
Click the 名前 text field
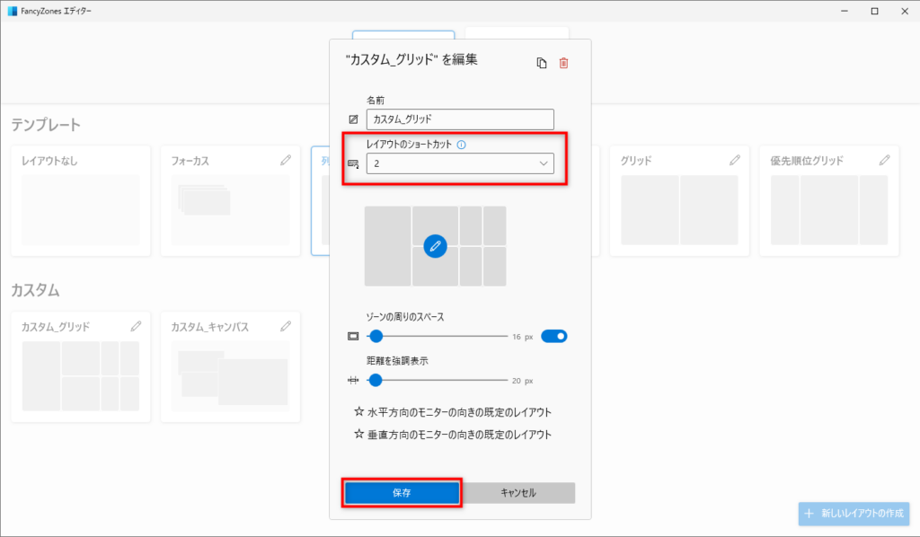point(459,119)
